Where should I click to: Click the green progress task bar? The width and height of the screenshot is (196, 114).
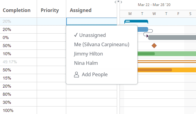(x=167, y=54)
